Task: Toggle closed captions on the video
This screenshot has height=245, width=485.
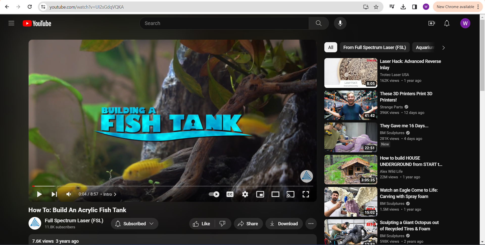Action: [230, 194]
